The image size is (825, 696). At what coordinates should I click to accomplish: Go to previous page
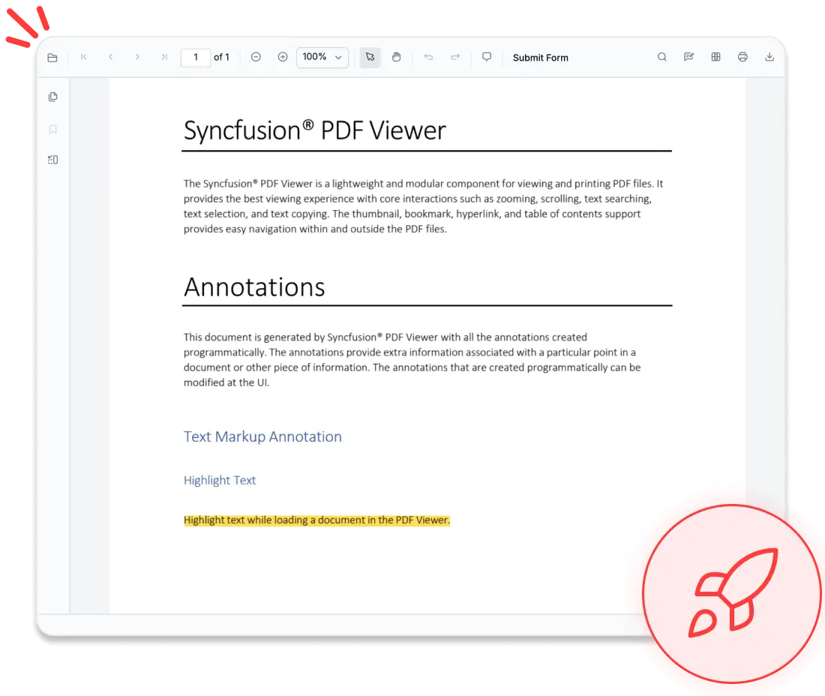pyautogui.click(x=110, y=57)
